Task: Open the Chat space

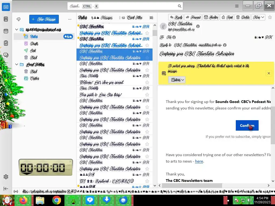Action: (6, 55)
